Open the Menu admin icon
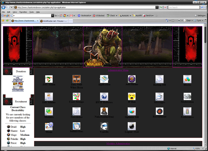208x151 pixels. coord(49,126)
